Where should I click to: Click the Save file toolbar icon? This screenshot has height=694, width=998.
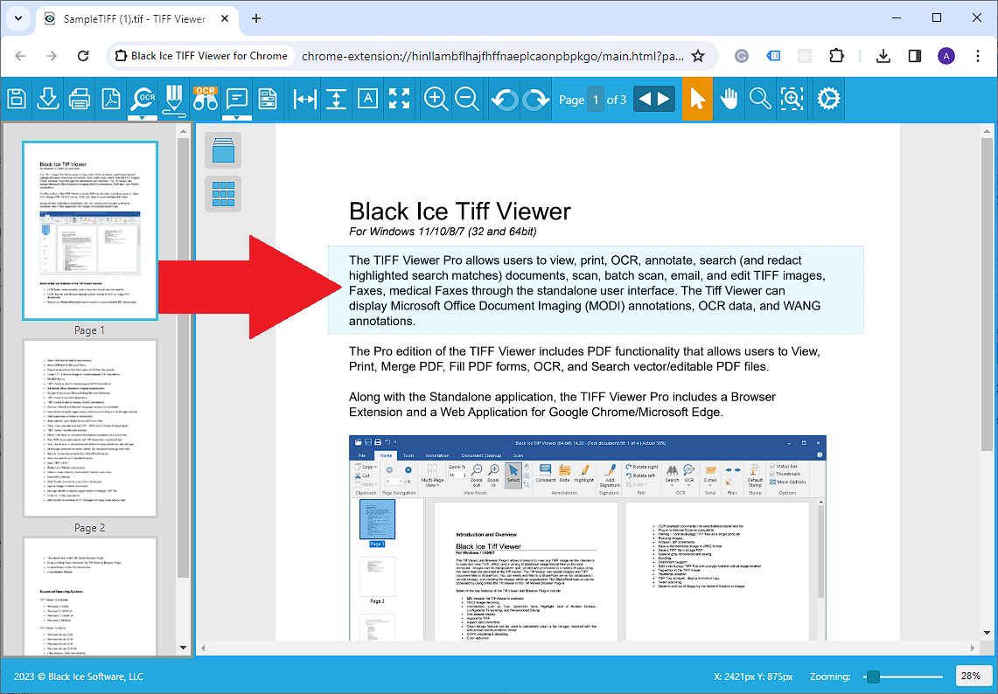(x=17, y=98)
